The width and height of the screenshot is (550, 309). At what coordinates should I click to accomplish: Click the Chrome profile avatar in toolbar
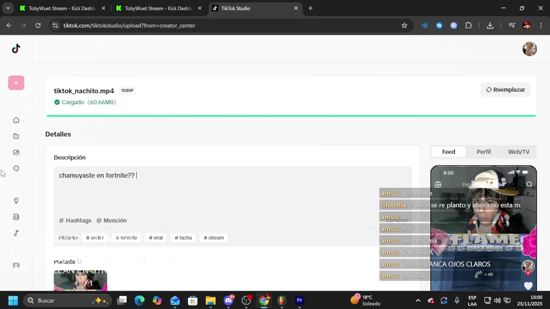526,26
